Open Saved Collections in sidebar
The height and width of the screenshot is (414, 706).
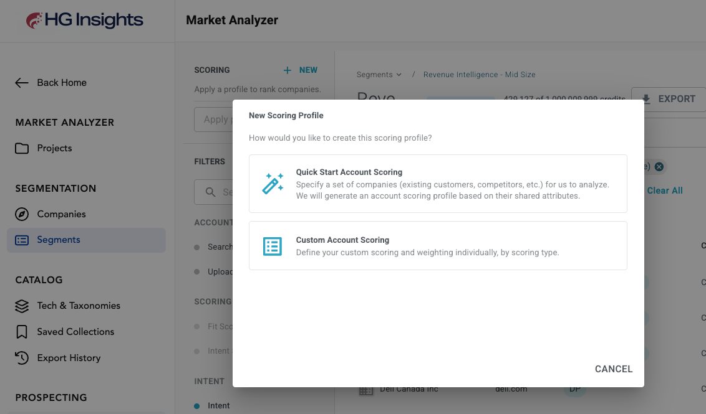click(75, 332)
